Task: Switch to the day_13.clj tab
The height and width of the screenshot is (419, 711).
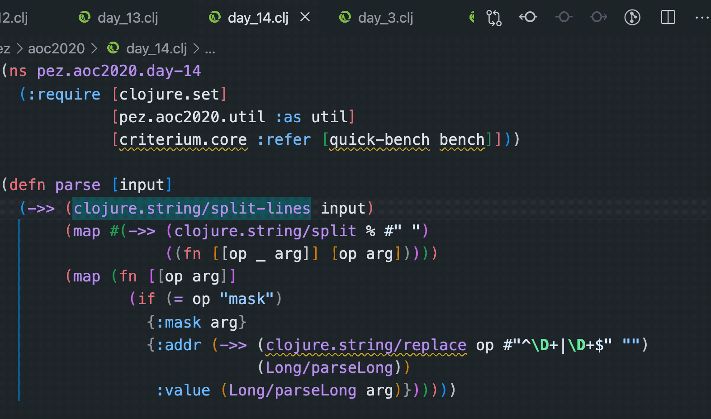Action: click(x=128, y=18)
